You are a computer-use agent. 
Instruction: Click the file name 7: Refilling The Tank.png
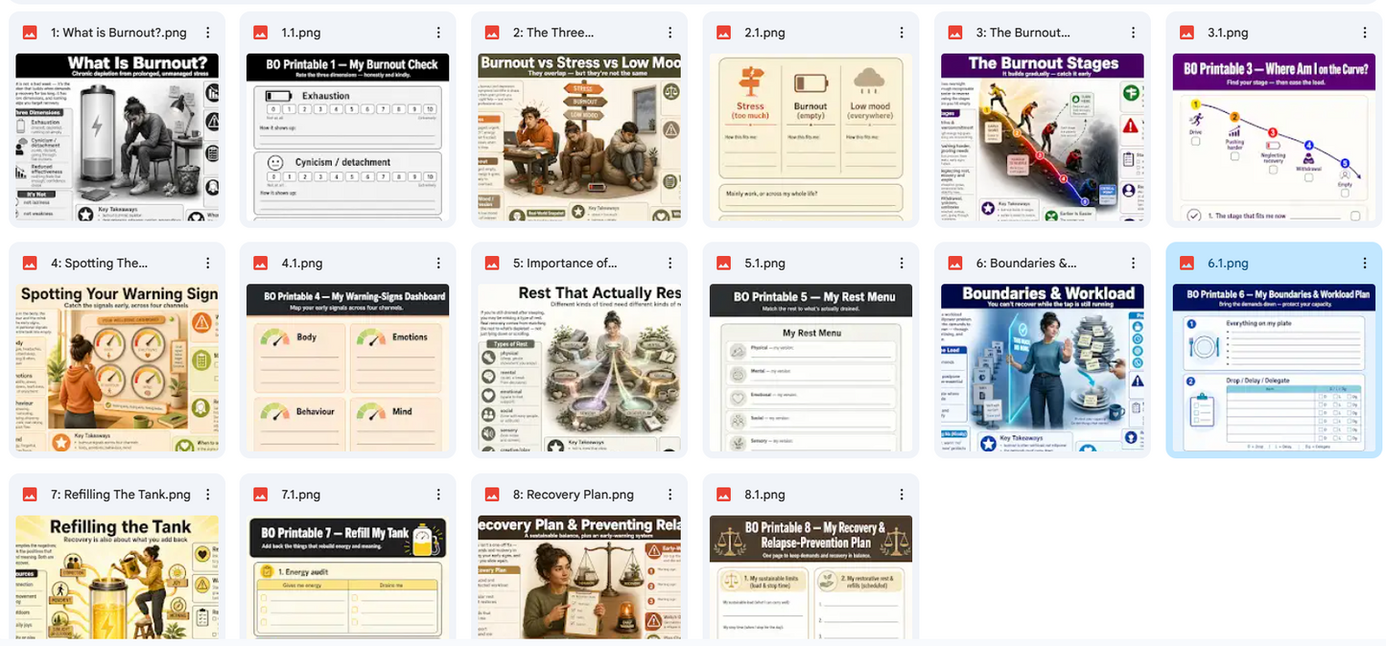click(121, 495)
